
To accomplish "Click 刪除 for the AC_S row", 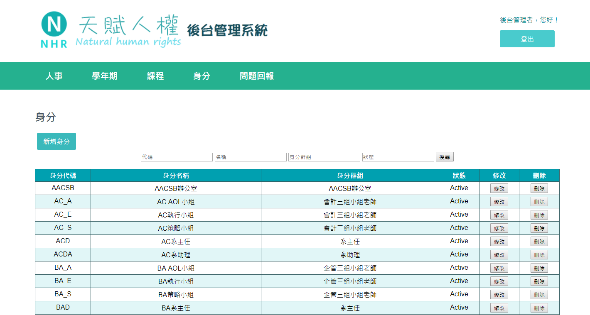I will pyautogui.click(x=539, y=228).
